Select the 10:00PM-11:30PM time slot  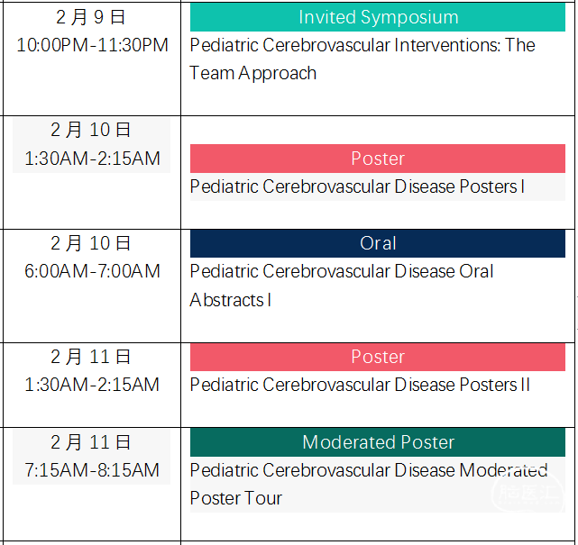click(x=92, y=45)
